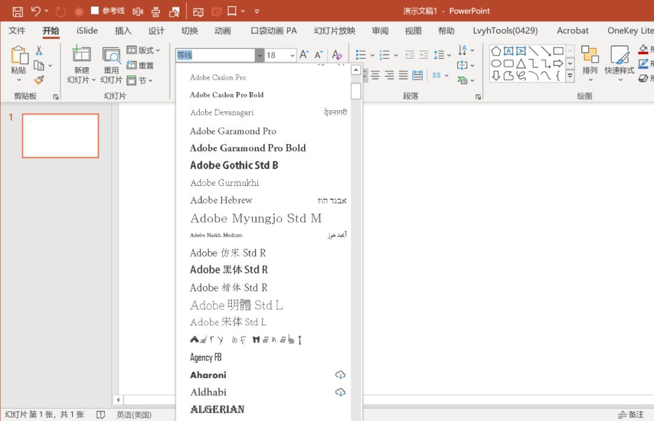Screen dimensions: 654x421
Task: Expand the 快速样式 quick styles dropdown
Action: [x=620, y=79]
